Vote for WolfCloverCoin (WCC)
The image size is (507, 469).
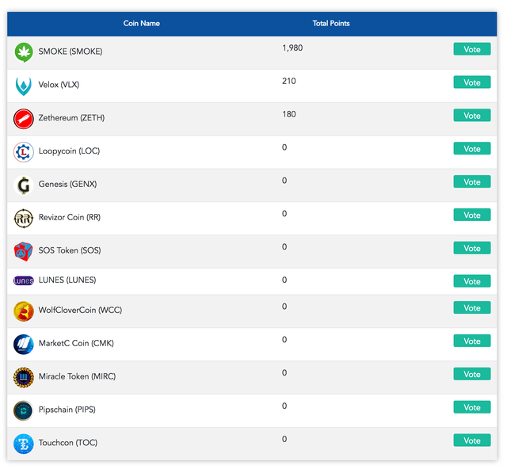[x=472, y=307]
